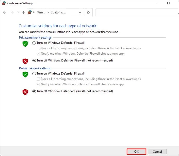179x156 pixels.
Task: Select turn off firewall for public network
Action: coord(34,91)
